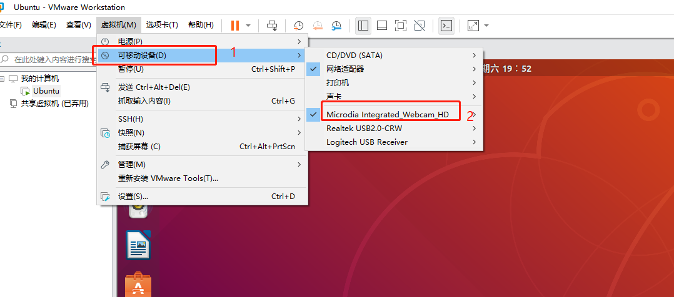Screen dimensions: 674x297
Task: Toggle the library sidebar view icon
Action: (x=363, y=26)
